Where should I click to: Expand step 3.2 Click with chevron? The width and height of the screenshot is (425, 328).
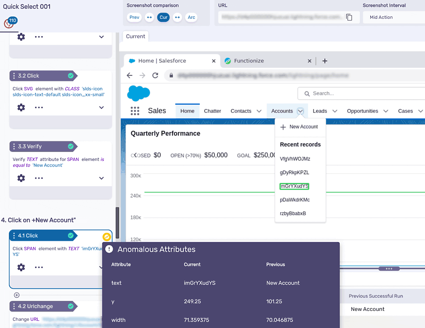(101, 107)
